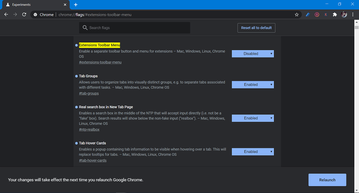Click the blue dot beside Tab Hover Cards
The height and width of the screenshot is (193, 359).
(x=76, y=143)
